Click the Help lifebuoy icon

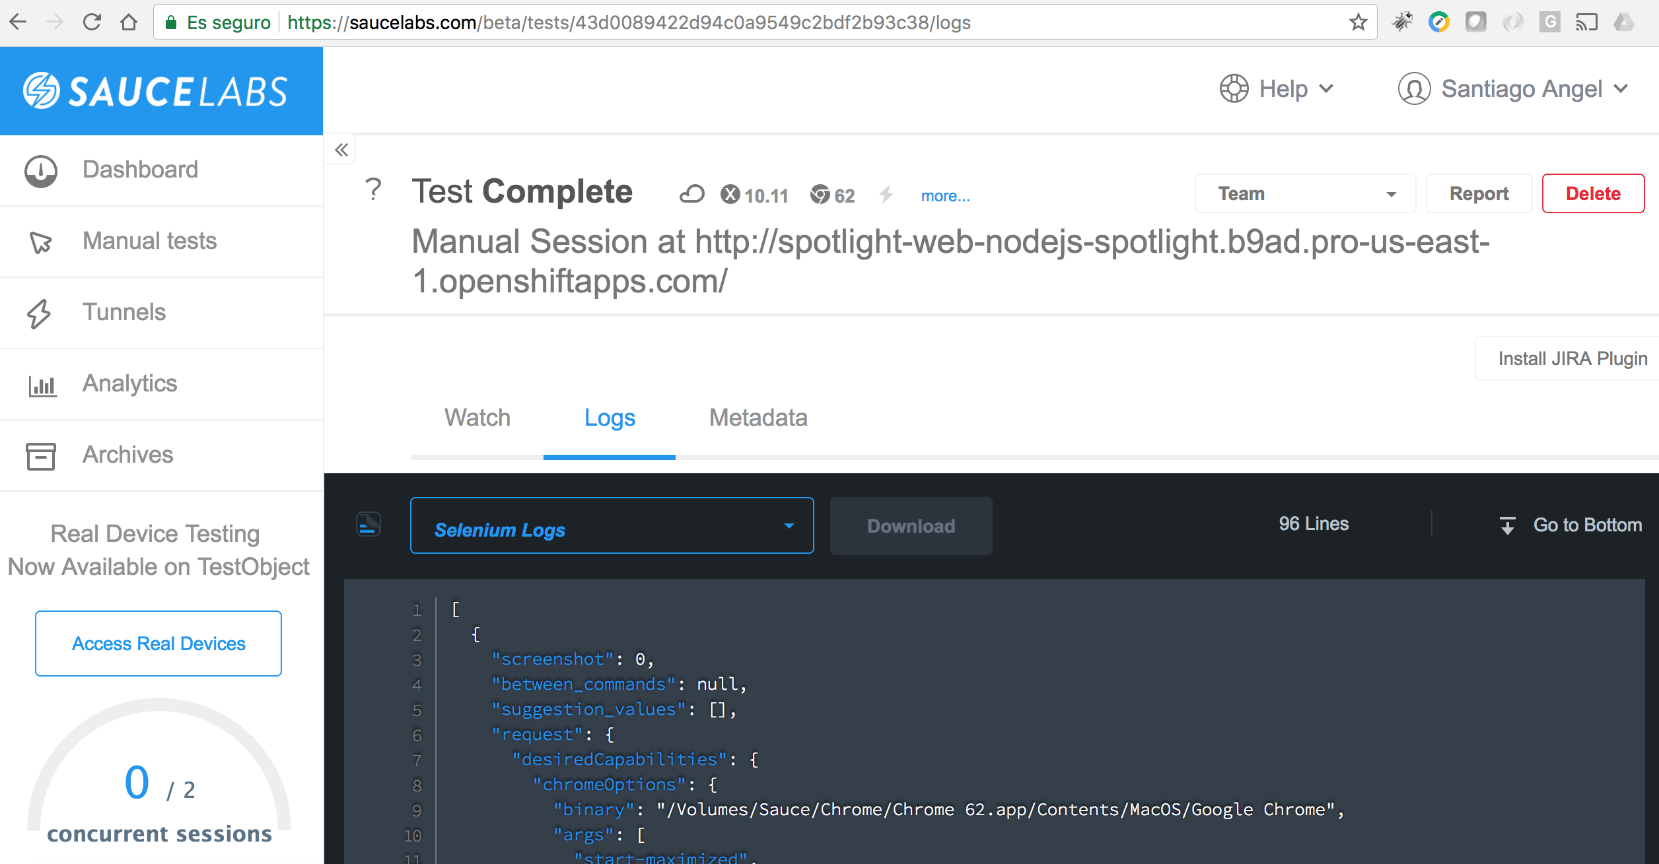pos(1234,88)
